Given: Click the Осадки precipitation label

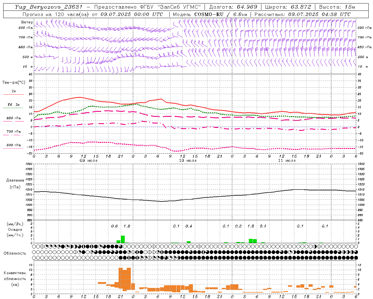Looking at the screenshot, I should [15, 230].
